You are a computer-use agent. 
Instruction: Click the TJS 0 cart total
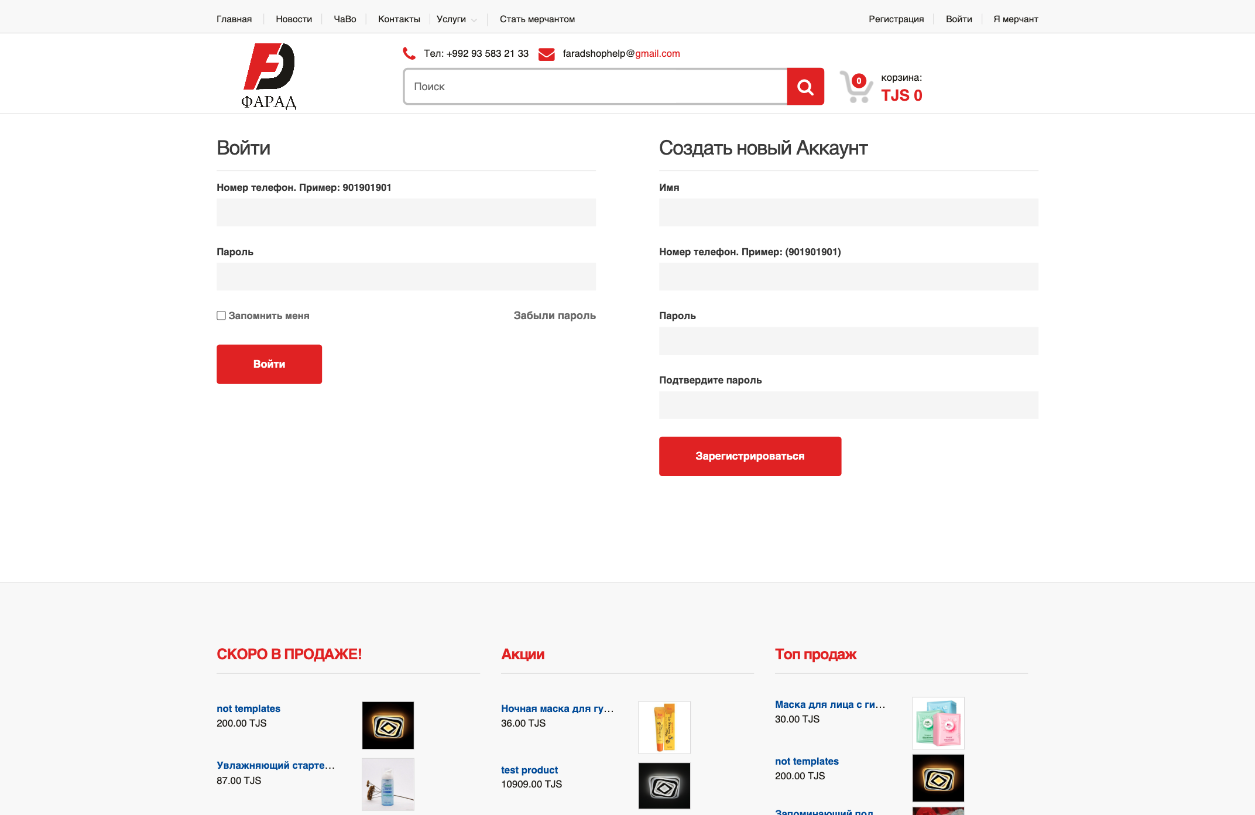[901, 95]
